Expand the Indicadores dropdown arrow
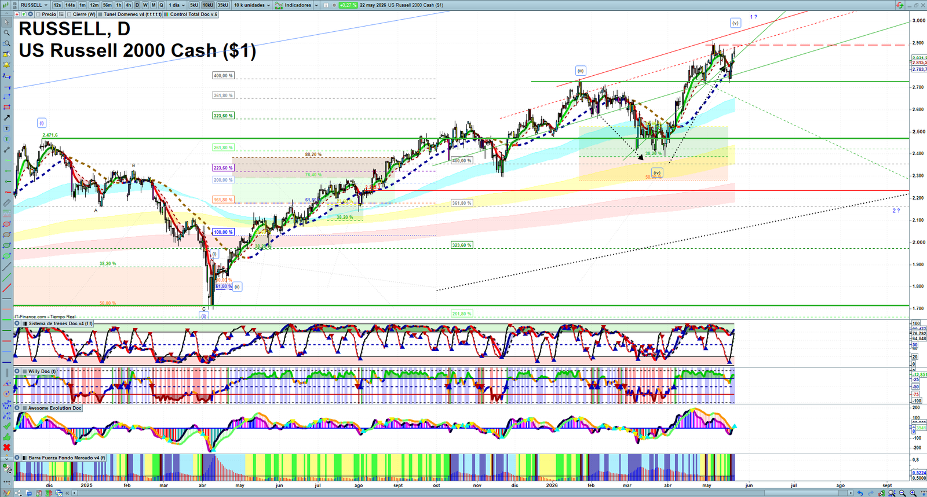The image size is (927, 497). 316,5
